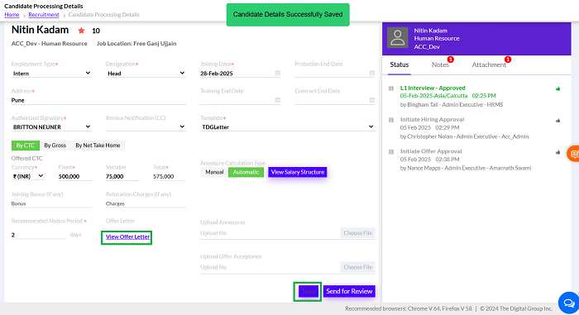Image resolution: width=579 pixels, height=315 pixels.
Task: Open the blue chat bubble icon
Action: click(569, 303)
